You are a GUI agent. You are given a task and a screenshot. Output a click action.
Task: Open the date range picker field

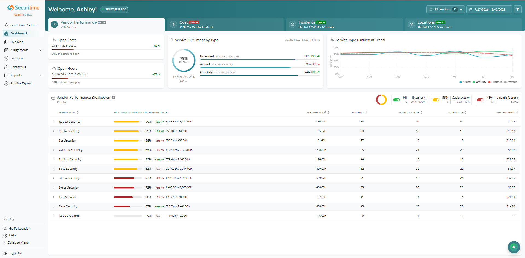489,10
